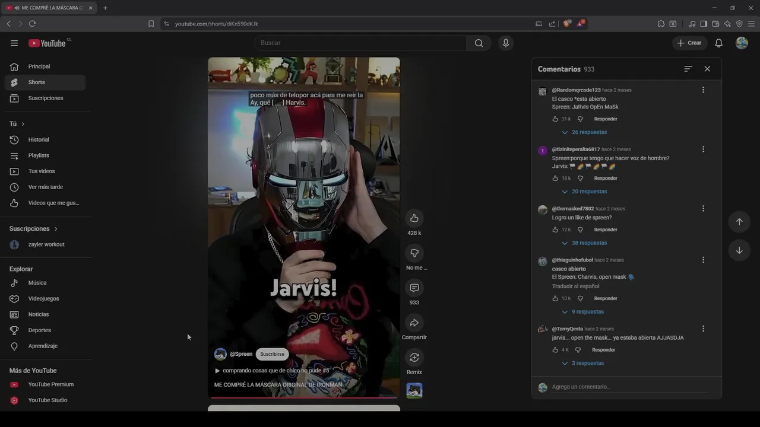The width and height of the screenshot is (760, 427).
Task: Dislike the @tiziniteperalta6817 comment
Action: 580,179
